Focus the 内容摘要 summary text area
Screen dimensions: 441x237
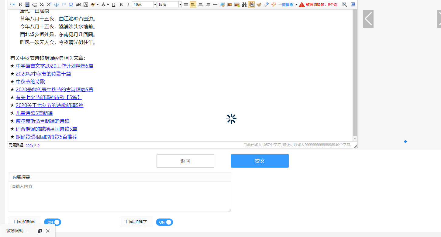[119, 197]
